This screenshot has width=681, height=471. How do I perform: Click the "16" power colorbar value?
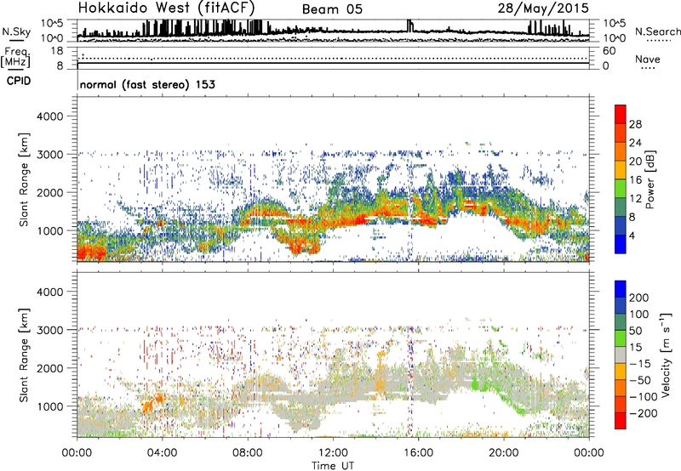coord(635,180)
